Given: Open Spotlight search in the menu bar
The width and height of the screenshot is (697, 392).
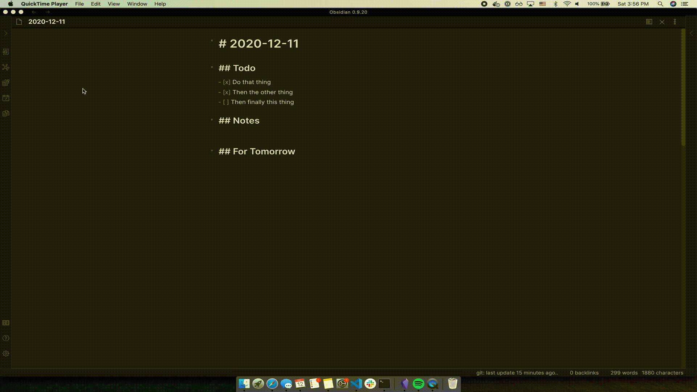Looking at the screenshot, I should (660, 4).
